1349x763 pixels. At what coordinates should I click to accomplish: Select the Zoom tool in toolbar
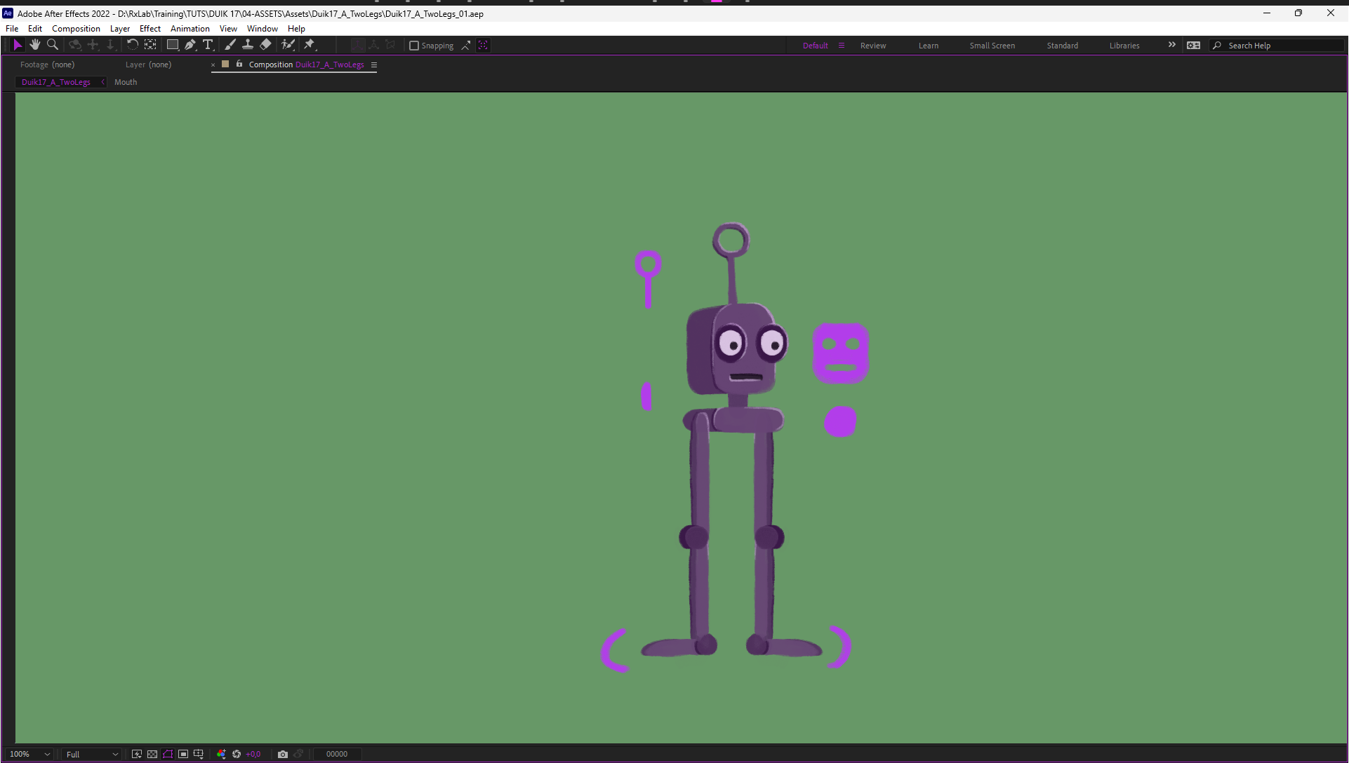point(52,45)
